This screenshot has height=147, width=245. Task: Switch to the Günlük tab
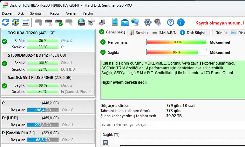[x=218, y=33]
